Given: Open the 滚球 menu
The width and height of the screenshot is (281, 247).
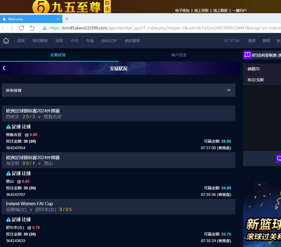Looking at the screenshot, I should tap(21, 41).
